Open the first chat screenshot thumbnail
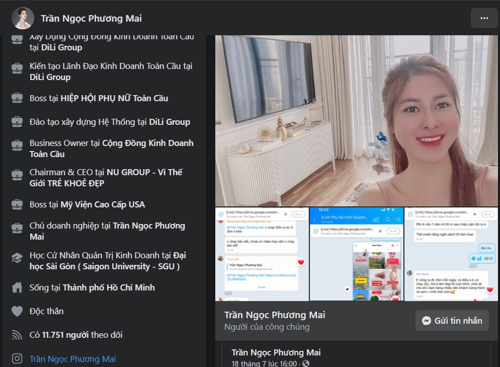Image resolution: width=500 pixels, height=367 pixels. pyautogui.click(x=262, y=254)
